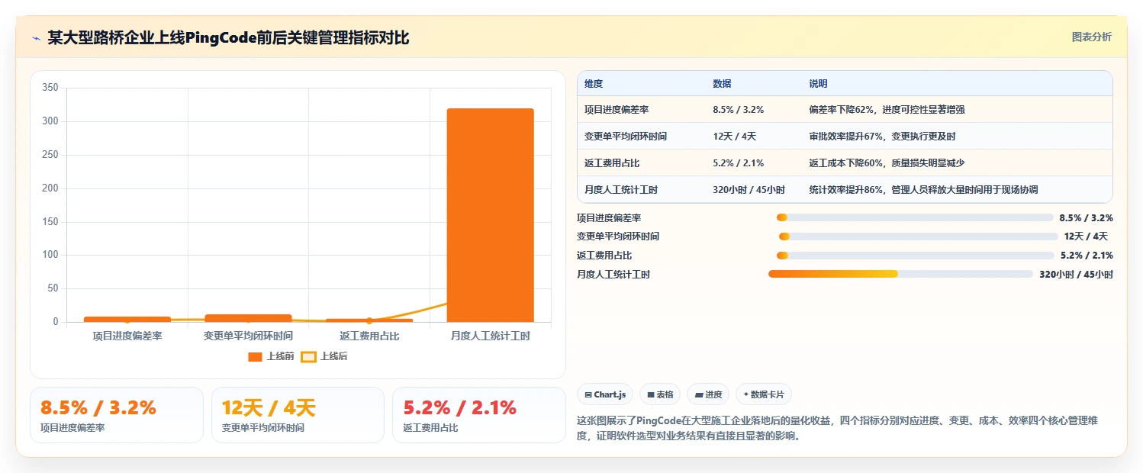Open the 12天 / 4天 data card
The image size is (1143, 473).
pos(298,415)
